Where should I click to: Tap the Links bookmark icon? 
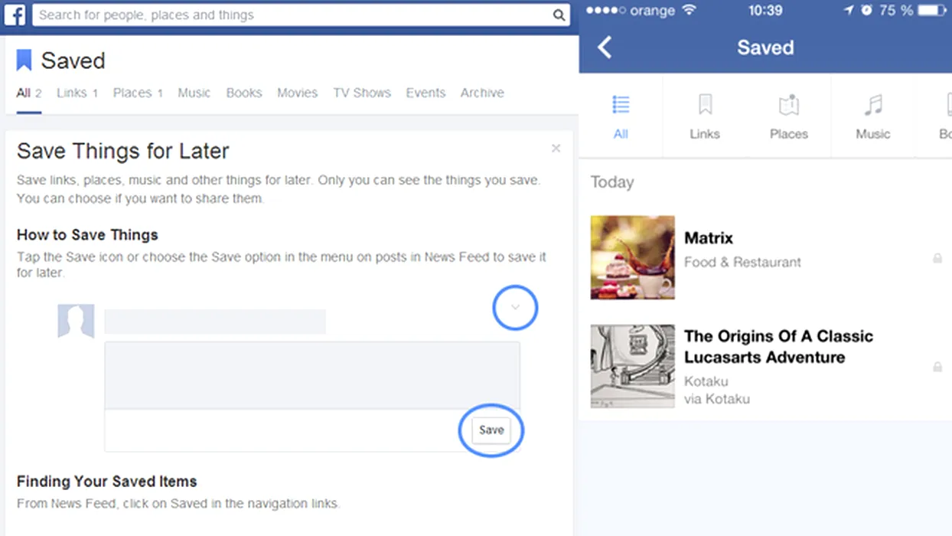point(705,105)
